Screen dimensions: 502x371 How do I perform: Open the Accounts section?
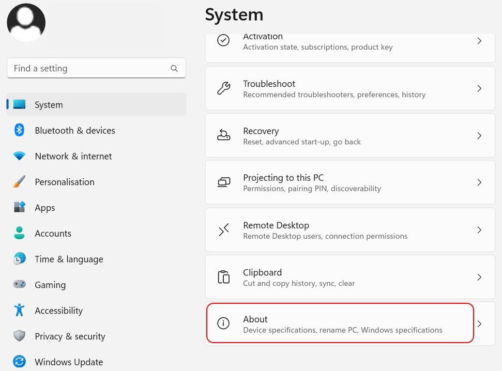pyautogui.click(x=96, y=234)
